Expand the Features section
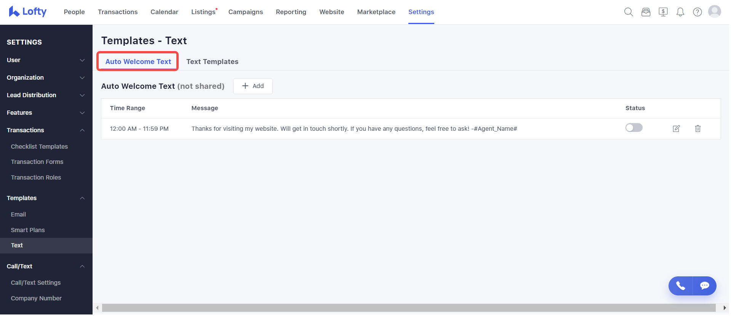This screenshot has height=316, width=731. tap(46, 113)
